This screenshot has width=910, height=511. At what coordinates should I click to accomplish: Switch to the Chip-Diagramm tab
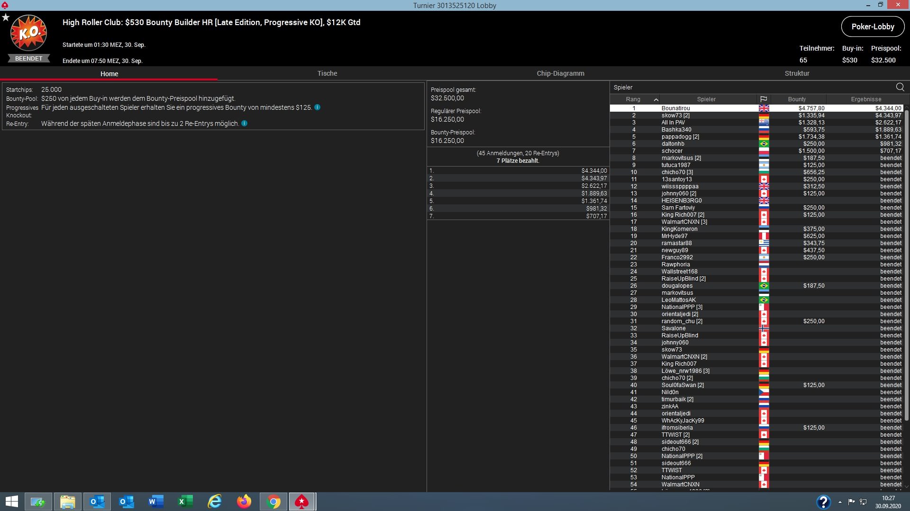coord(560,73)
